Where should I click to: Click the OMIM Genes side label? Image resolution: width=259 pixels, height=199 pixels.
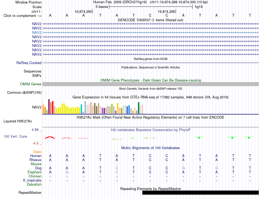pyautogui.click(x=31, y=84)
